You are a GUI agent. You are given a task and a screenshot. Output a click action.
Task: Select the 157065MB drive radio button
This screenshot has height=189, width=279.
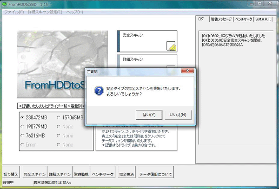pos(58,117)
